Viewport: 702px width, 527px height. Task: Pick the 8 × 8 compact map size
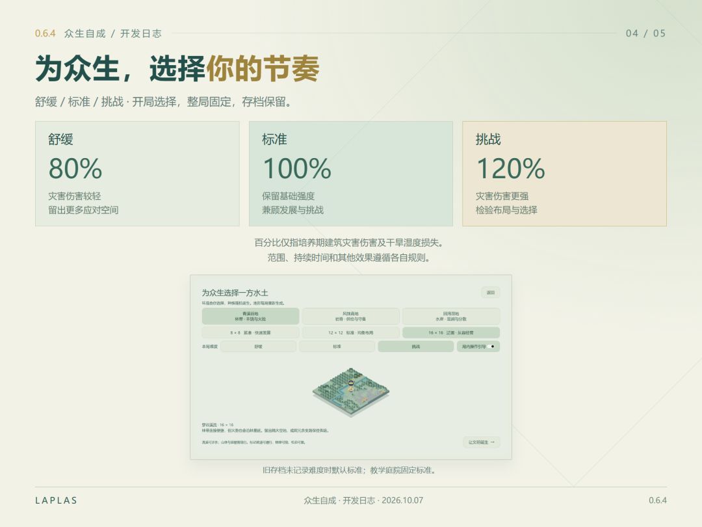[250, 333]
